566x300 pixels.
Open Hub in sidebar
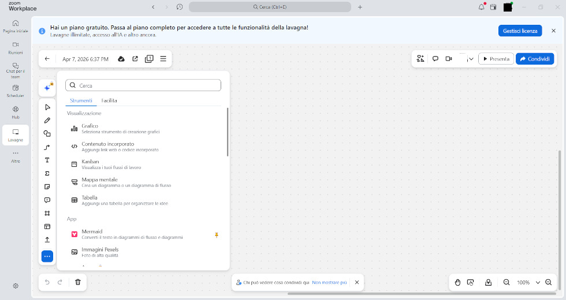[16, 112]
